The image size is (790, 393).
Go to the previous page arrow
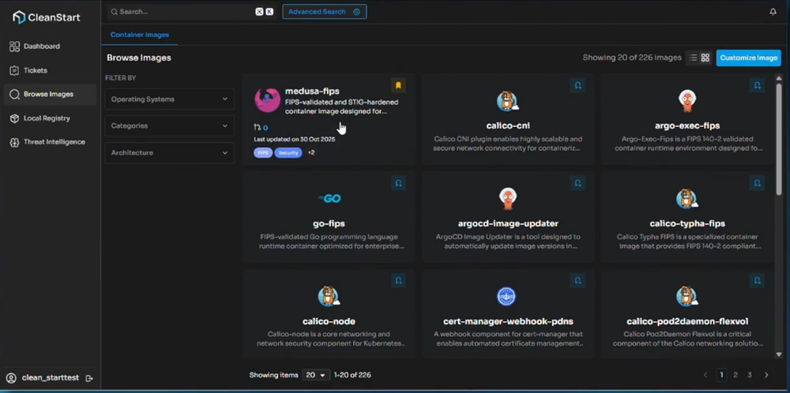tap(705, 375)
